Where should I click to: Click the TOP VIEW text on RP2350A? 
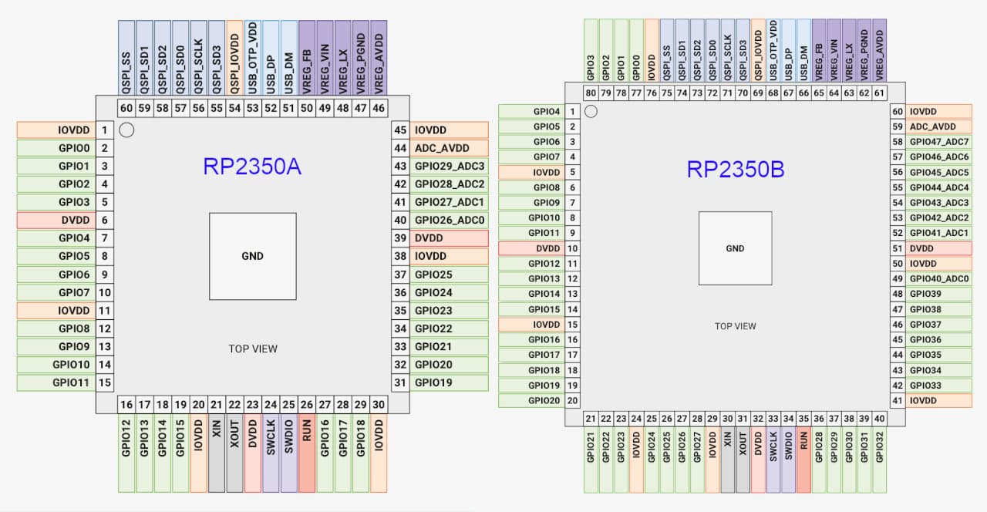(253, 349)
